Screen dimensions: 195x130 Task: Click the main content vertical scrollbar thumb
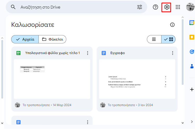[183, 52]
